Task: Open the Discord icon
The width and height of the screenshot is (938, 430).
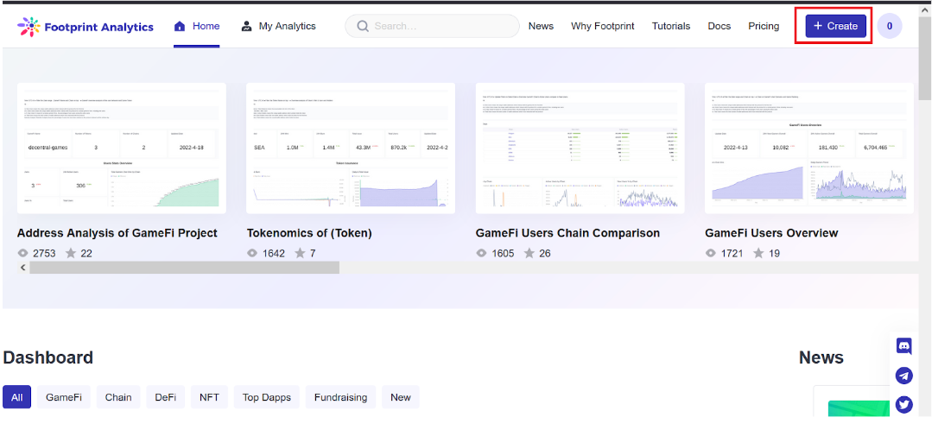Action: [x=904, y=345]
